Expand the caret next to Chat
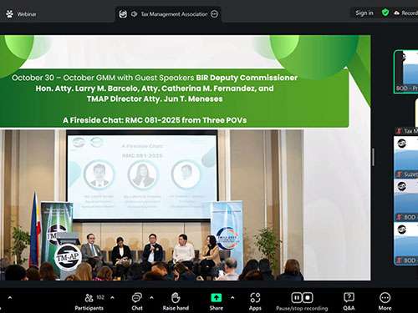Viewport: 418px width, 313px height. [x=151, y=298]
